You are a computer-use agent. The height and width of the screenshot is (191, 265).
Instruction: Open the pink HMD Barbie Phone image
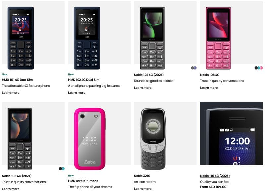89,139
